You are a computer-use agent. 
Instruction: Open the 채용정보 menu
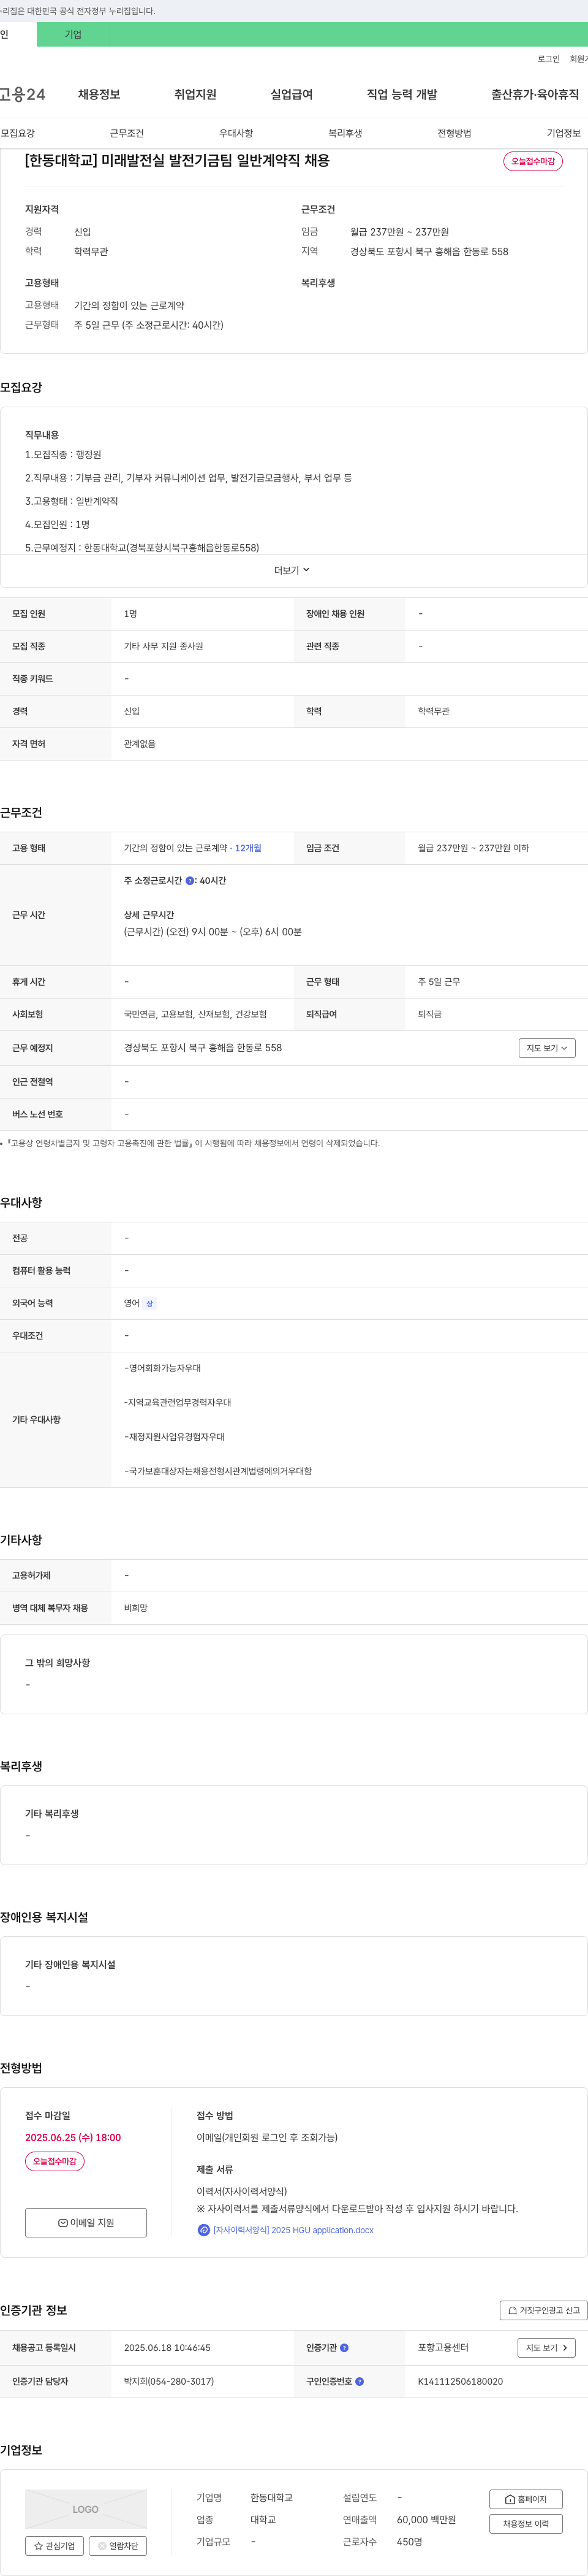99,94
